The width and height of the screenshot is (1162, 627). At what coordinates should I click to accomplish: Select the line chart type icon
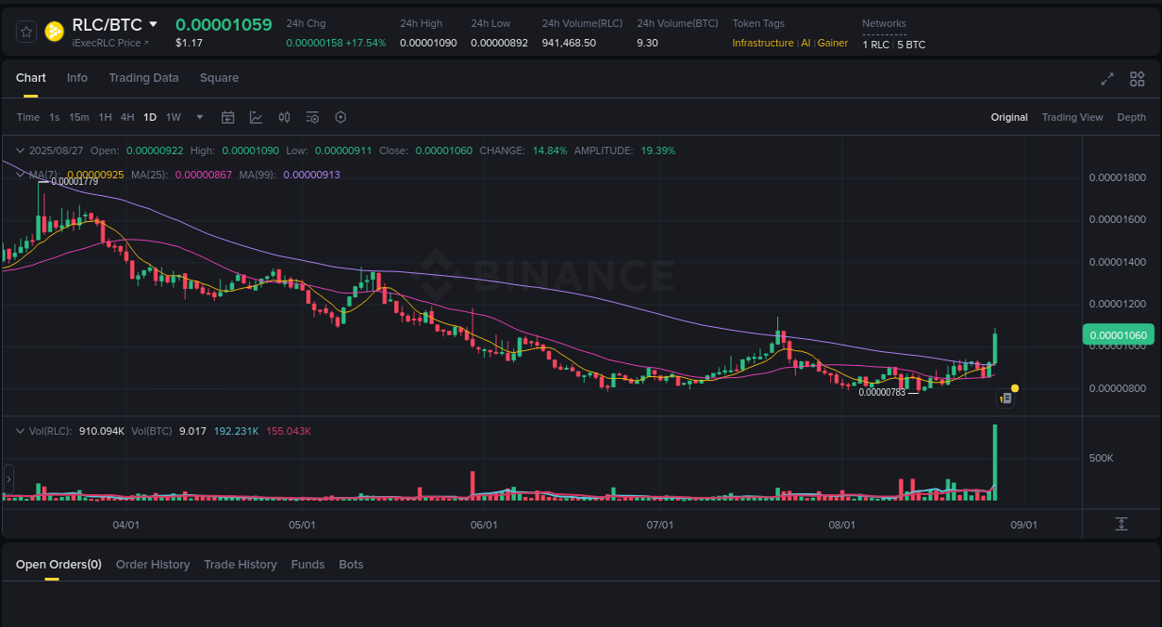pos(256,117)
